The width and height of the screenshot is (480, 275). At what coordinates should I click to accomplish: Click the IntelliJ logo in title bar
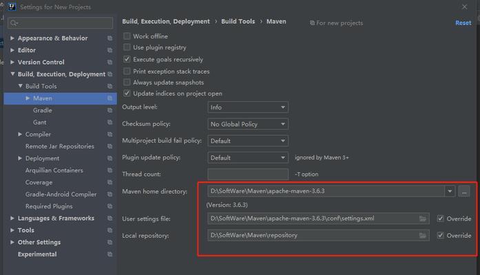[12, 7]
